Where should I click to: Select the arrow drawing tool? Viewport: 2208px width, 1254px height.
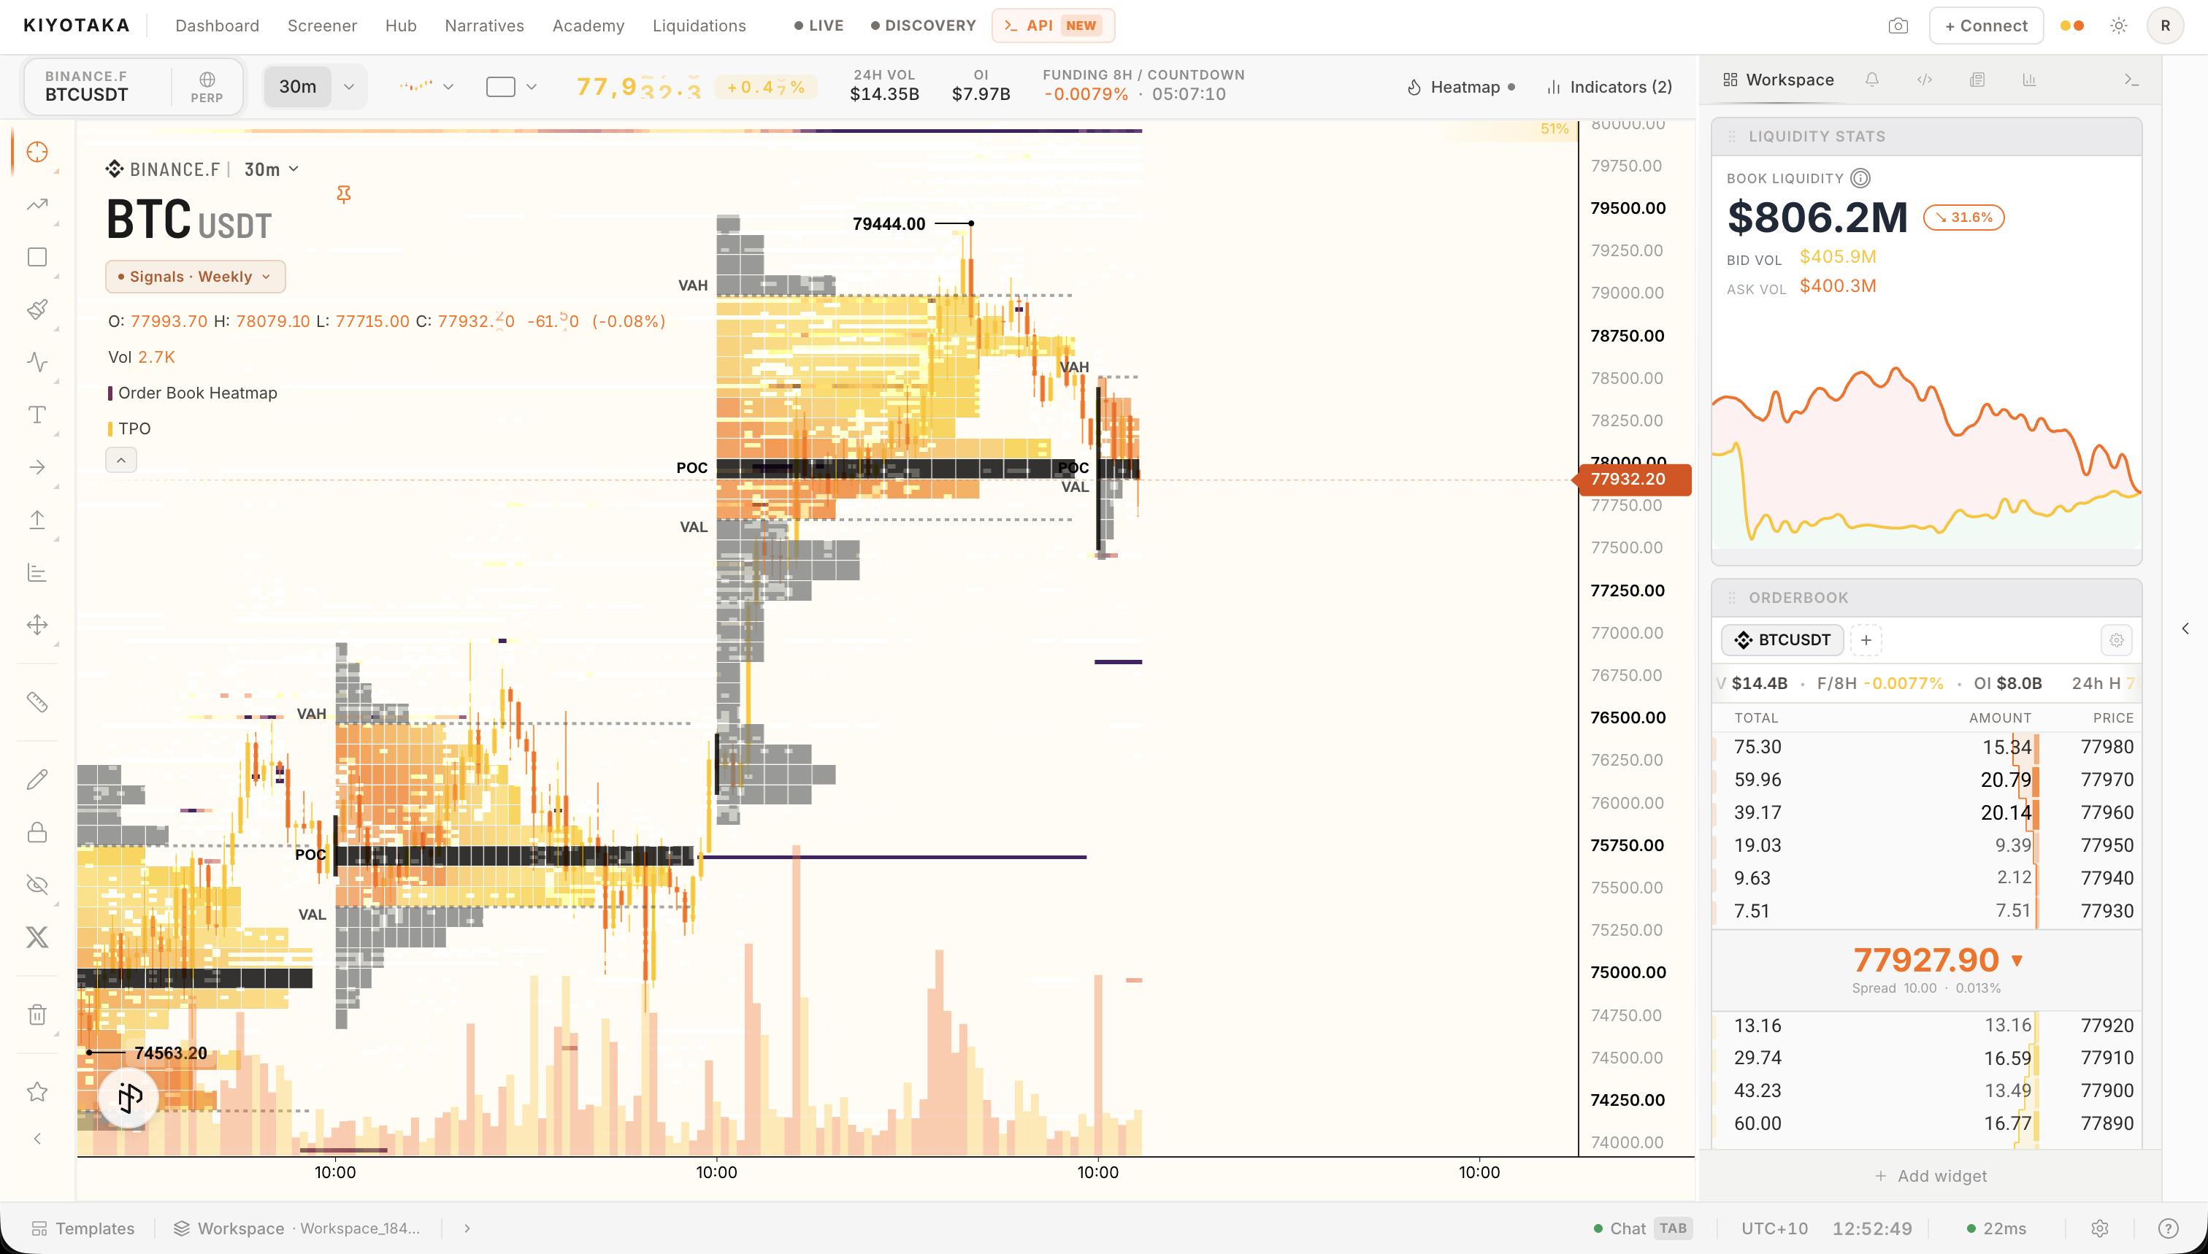[x=37, y=468]
